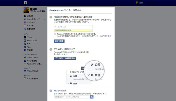Click the Poke icon in sidebar

(25, 47)
